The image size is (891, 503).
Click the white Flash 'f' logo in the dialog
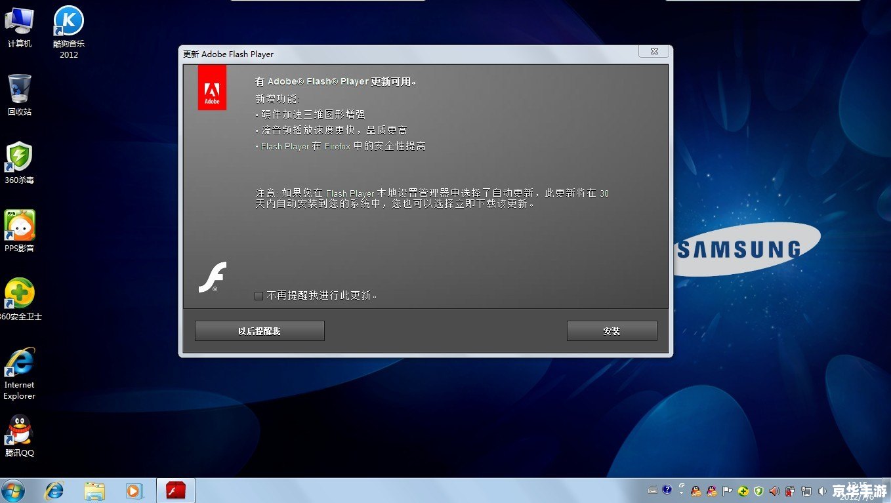click(x=212, y=277)
